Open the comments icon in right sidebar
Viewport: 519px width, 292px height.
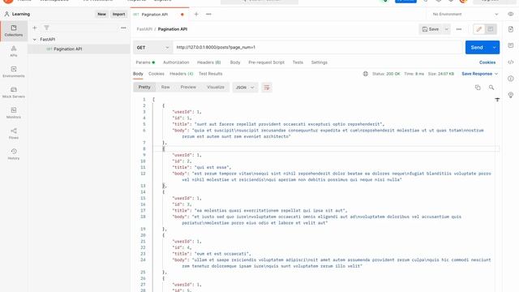tap(511, 45)
